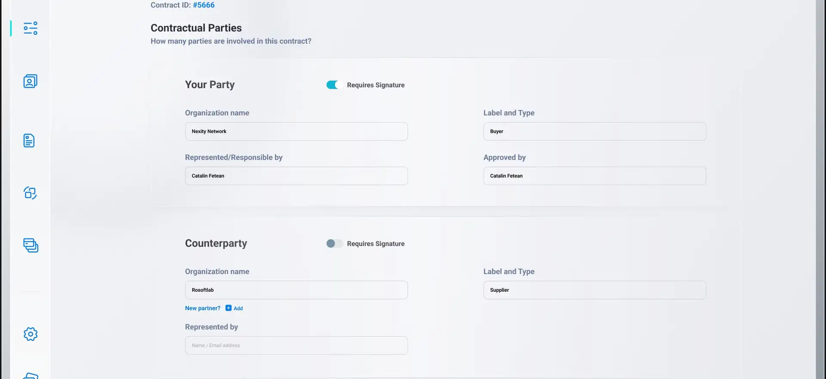The width and height of the screenshot is (826, 379).
Task: Open the Approved by field with Catalin Fetean
Action: (594, 176)
